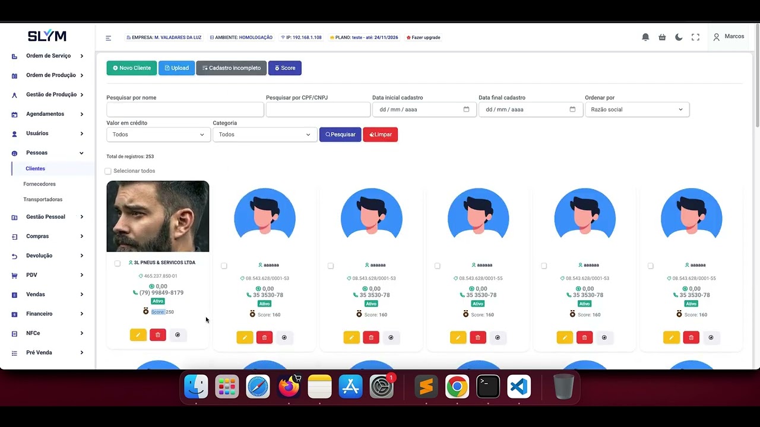The width and height of the screenshot is (760, 427).
Task: Open the Categoria dropdown
Action: point(264,135)
